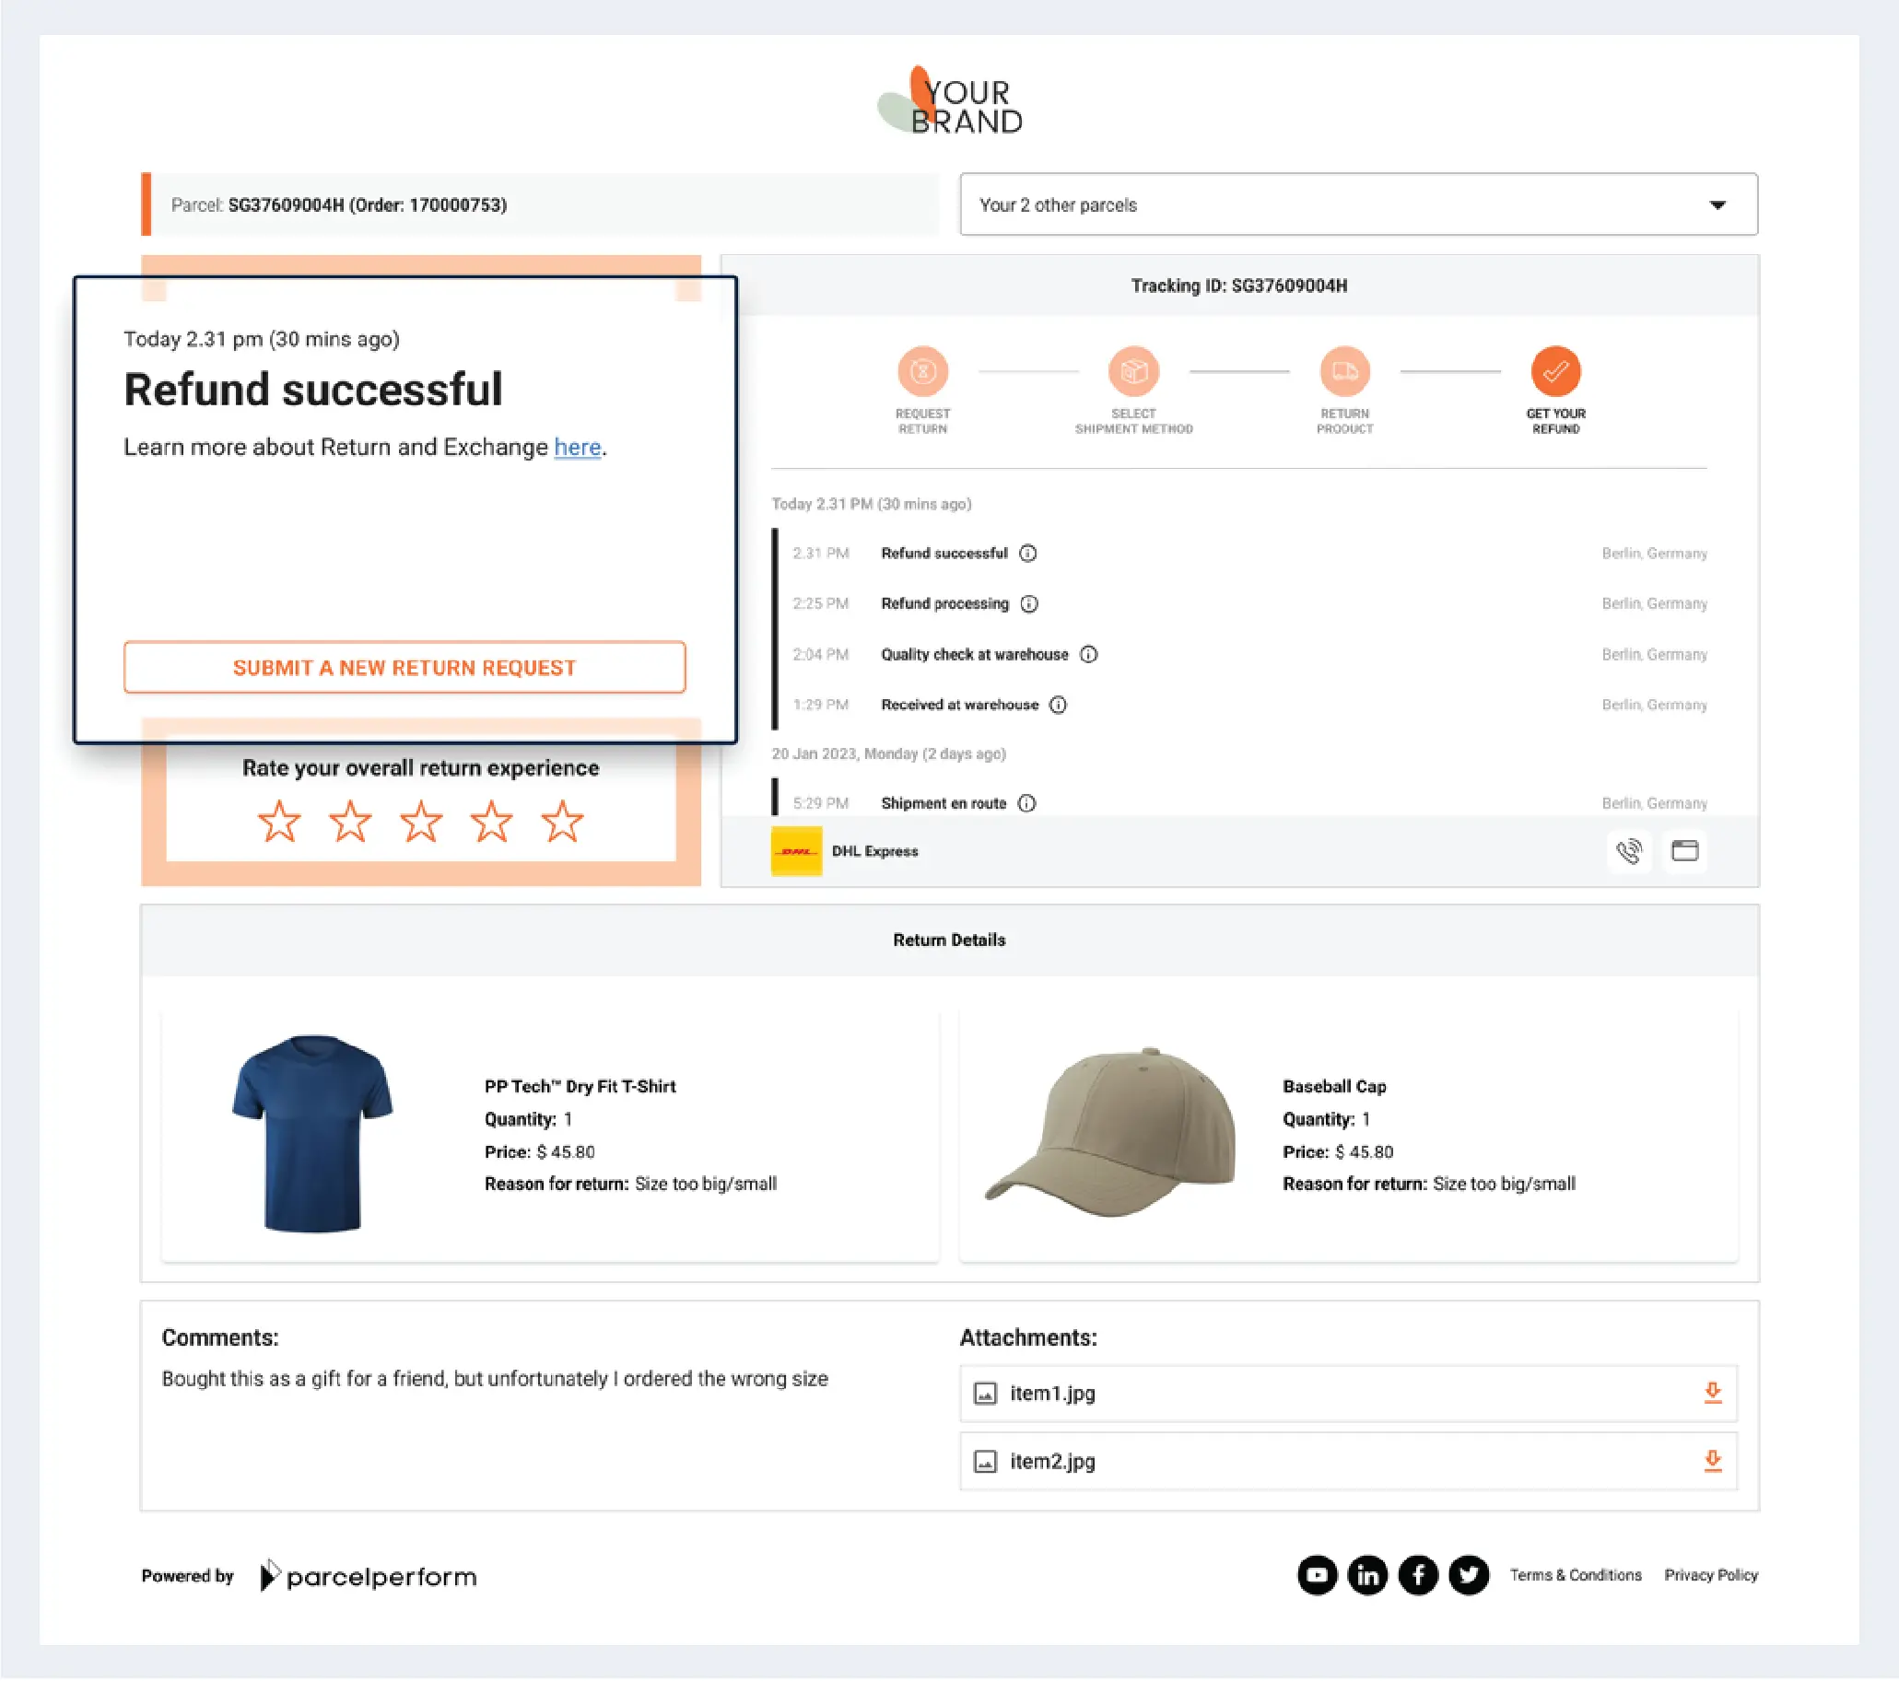Click the carrier phone contact icon

click(x=1629, y=851)
